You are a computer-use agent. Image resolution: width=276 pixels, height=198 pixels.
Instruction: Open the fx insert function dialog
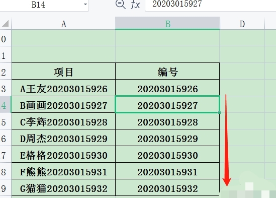[x=135, y=5]
